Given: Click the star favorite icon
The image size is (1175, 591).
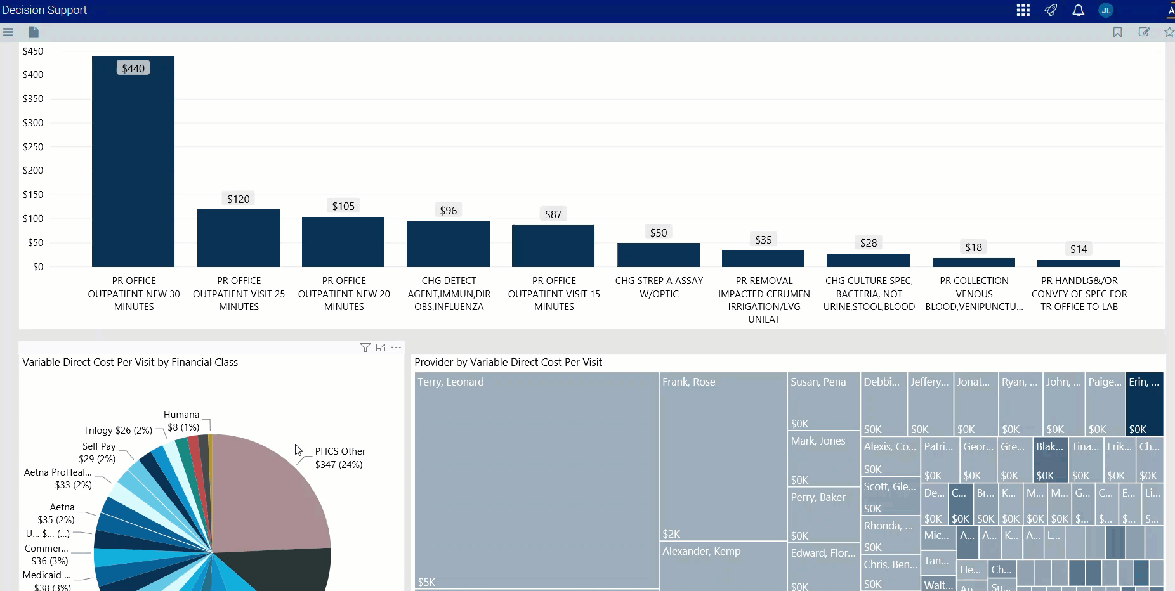Looking at the screenshot, I should 1169,32.
